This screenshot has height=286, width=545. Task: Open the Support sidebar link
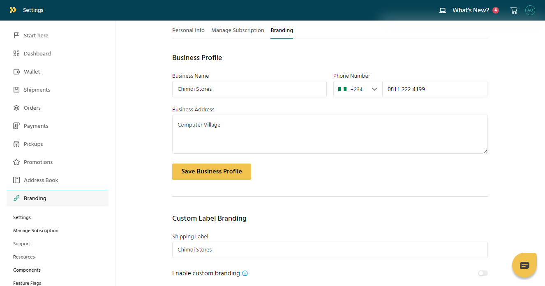click(x=21, y=244)
